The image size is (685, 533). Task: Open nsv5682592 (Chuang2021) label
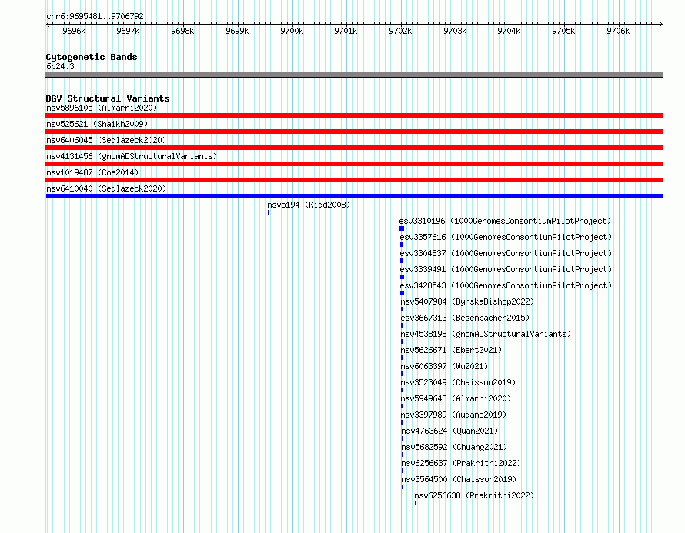pos(454,447)
